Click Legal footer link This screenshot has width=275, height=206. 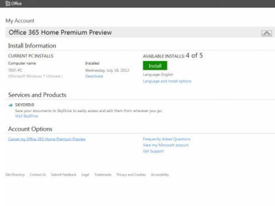[x=85, y=175]
